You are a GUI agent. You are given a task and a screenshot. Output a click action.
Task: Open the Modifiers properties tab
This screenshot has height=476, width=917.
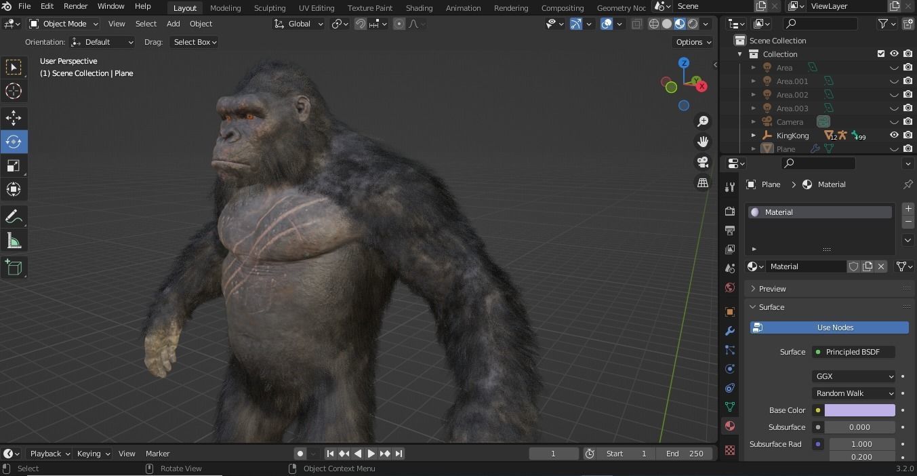tap(730, 331)
